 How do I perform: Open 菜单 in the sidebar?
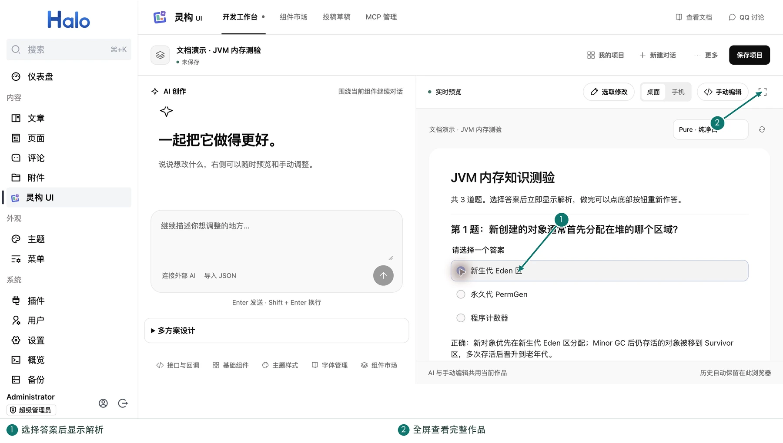point(69,259)
